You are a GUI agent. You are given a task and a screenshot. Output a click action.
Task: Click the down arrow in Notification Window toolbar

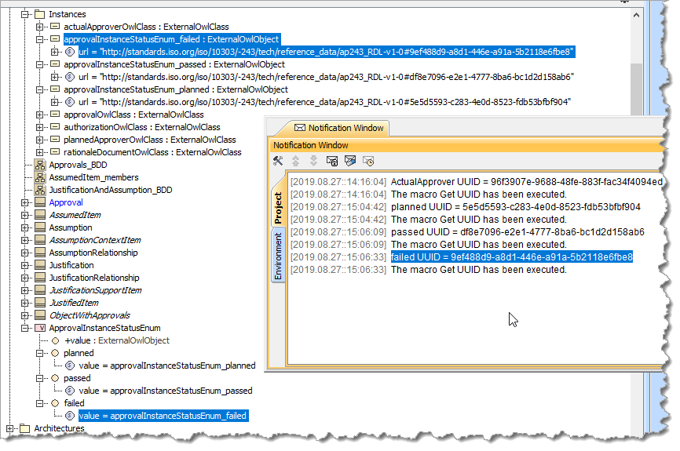(313, 161)
